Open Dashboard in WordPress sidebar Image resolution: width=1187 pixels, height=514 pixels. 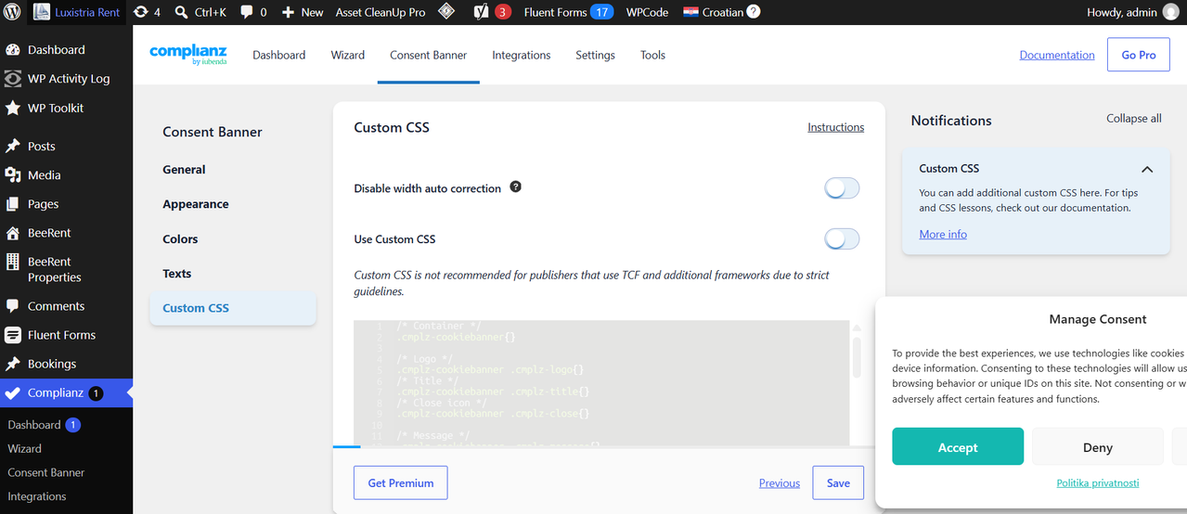[66, 50]
